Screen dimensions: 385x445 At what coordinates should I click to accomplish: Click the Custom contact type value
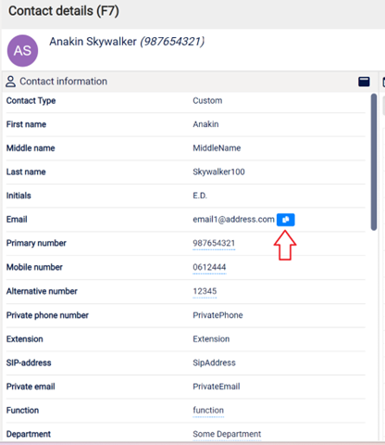coord(207,101)
